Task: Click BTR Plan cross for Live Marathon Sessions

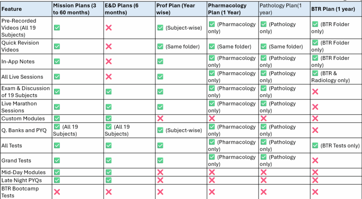Action: [315, 107]
